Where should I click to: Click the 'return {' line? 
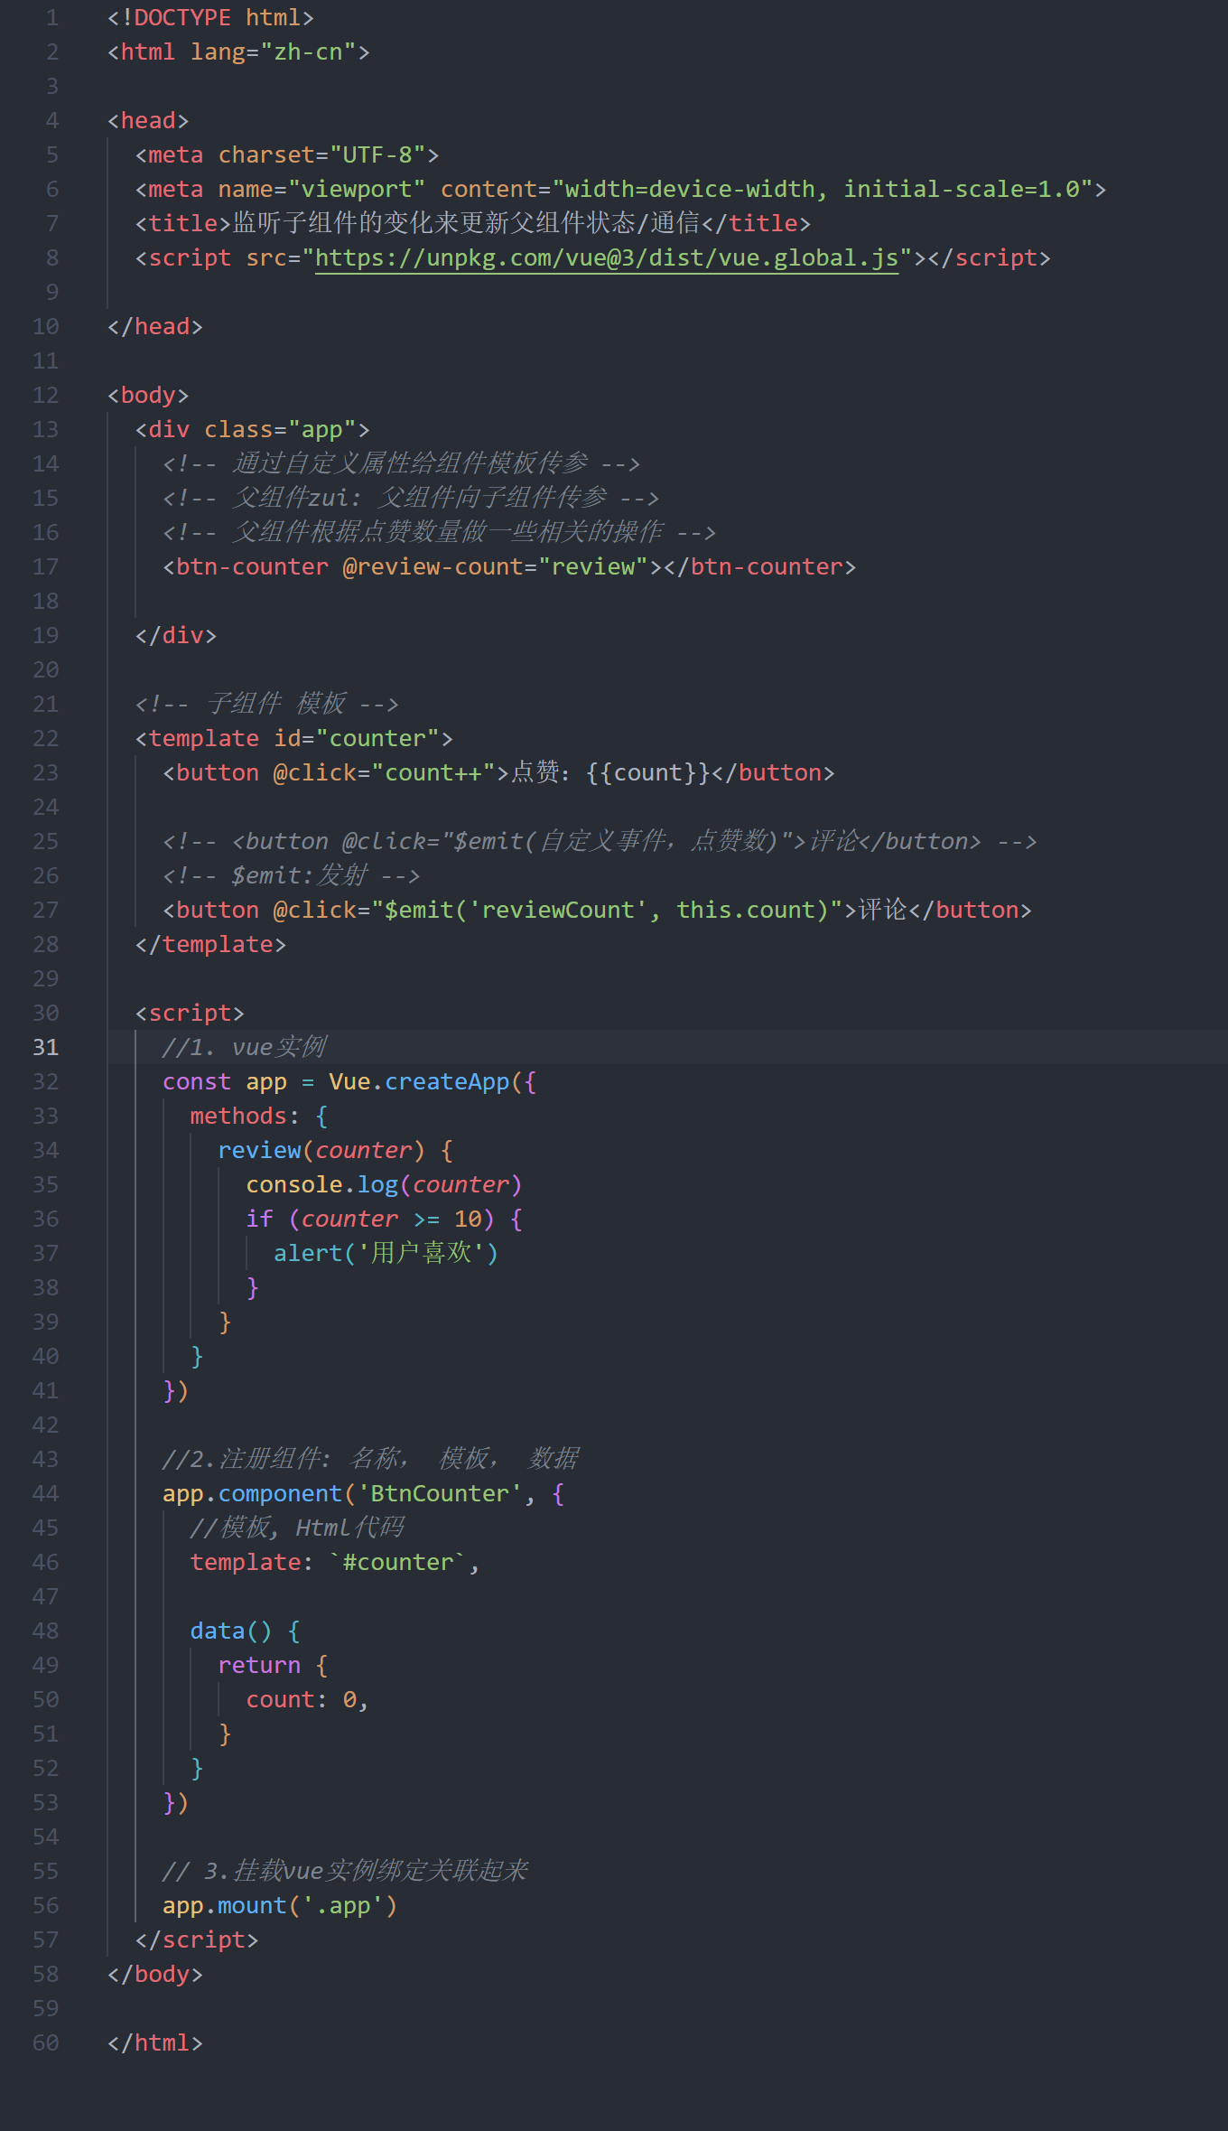[274, 1666]
